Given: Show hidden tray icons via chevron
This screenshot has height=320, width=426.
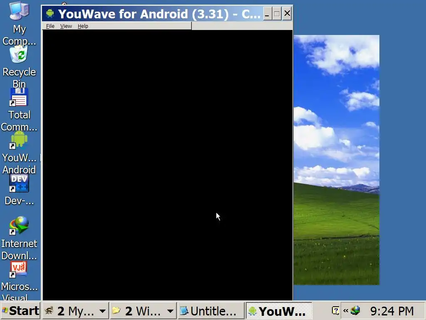Looking at the screenshot, I should (x=346, y=310).
